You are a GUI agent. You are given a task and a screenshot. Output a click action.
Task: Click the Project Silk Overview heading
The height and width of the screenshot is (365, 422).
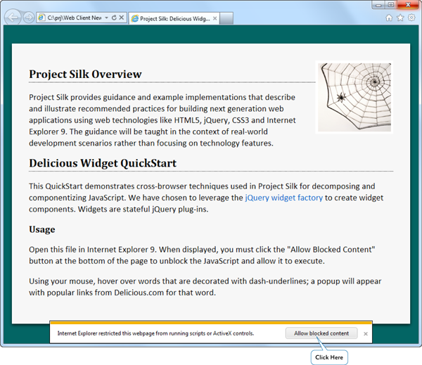pyautogui.click(x=85, y=75)
